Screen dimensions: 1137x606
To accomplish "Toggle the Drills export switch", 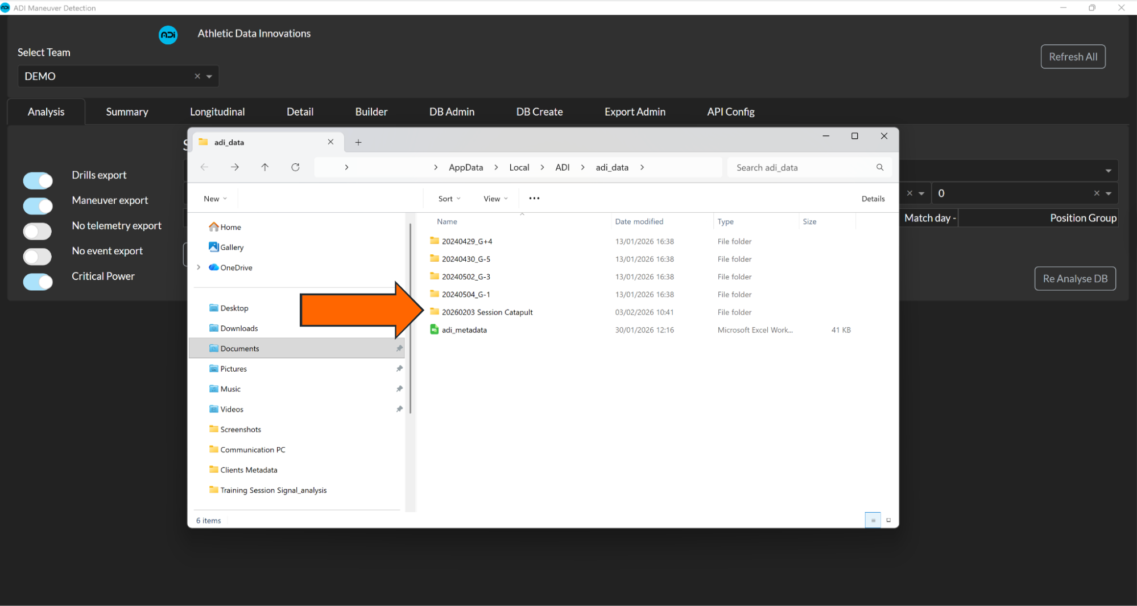I will click(38, 180).
